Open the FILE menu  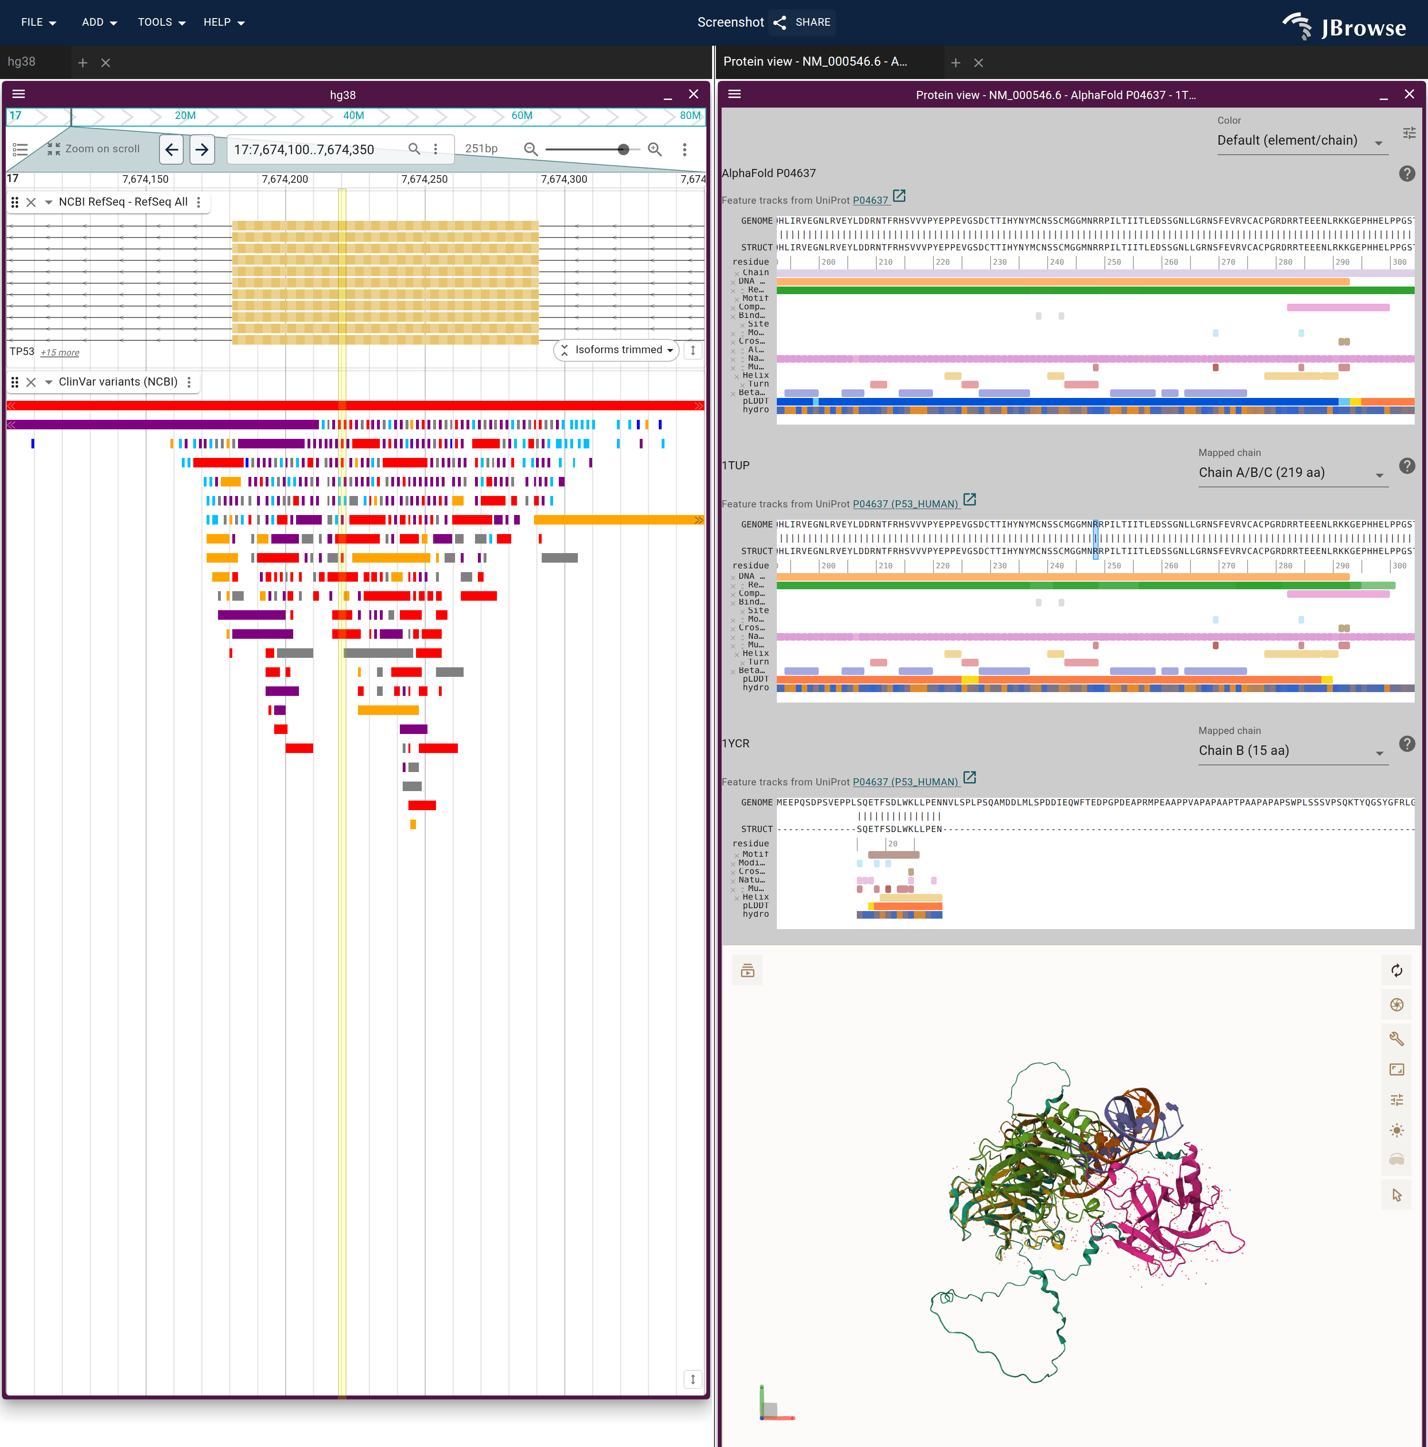click(x=38, y=22)
